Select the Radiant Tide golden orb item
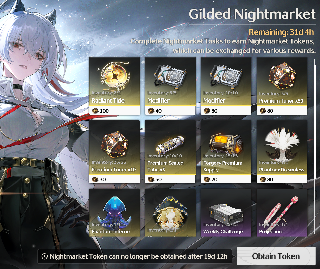Image resolution: width=320 pixels, height=269 pixels. click(x=114, y=86)
